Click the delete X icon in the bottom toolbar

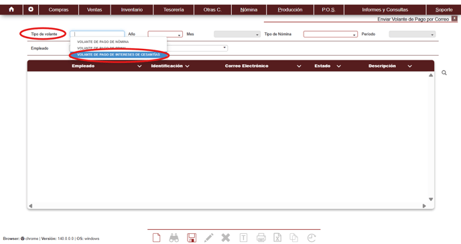click(x=226, y=237)
